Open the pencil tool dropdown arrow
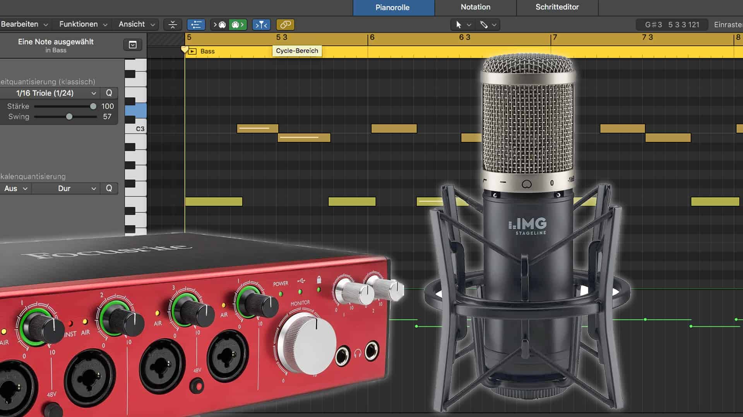The width and height of the screenshot is (743, 417). pyautogui.click(x=494, y=25)
